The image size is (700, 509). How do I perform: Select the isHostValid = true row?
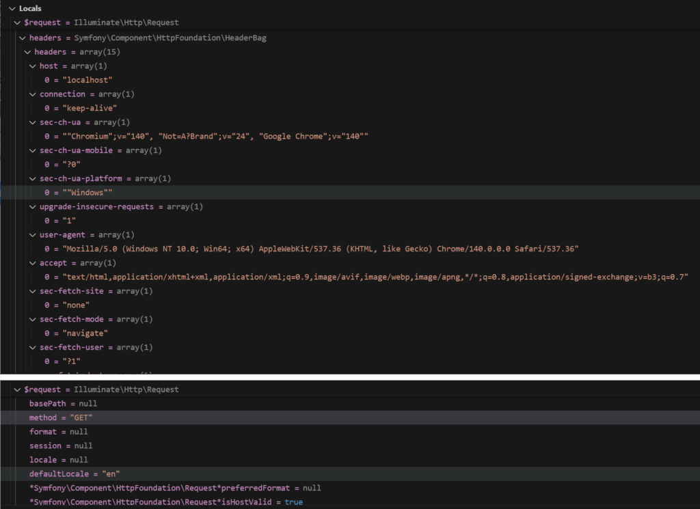(350, 502)
